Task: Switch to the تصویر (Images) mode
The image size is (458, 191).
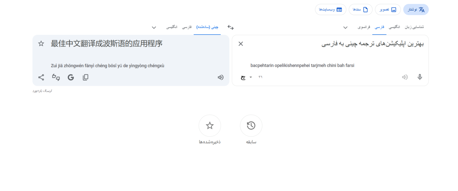Action: 388,9
